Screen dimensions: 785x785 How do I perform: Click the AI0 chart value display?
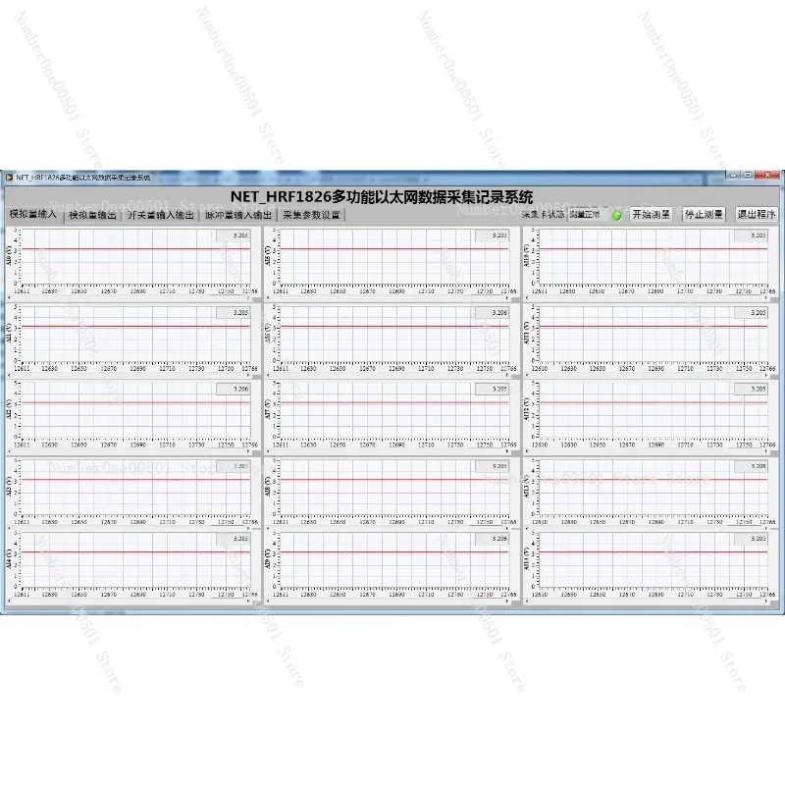coord(233,235)
